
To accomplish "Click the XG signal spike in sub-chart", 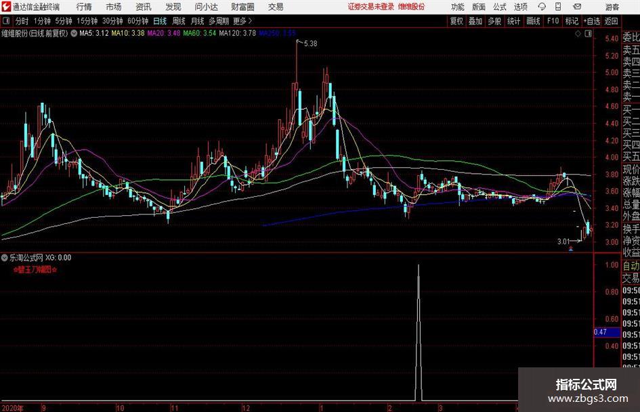I will point(419,332).
